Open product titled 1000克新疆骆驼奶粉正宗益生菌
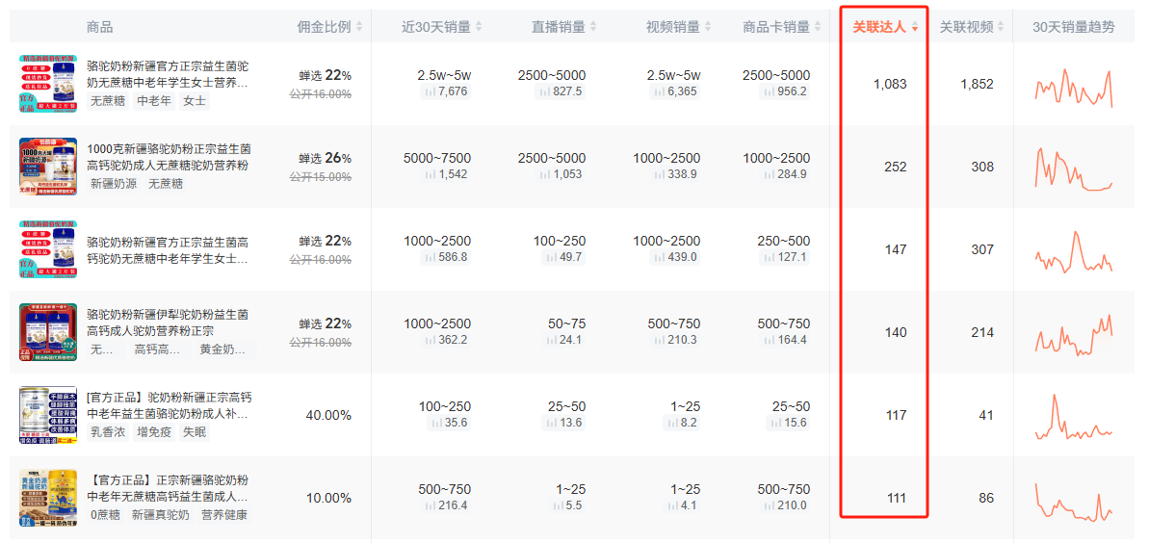This screenshot has width=1149, height=543. [x=169, y=149]
